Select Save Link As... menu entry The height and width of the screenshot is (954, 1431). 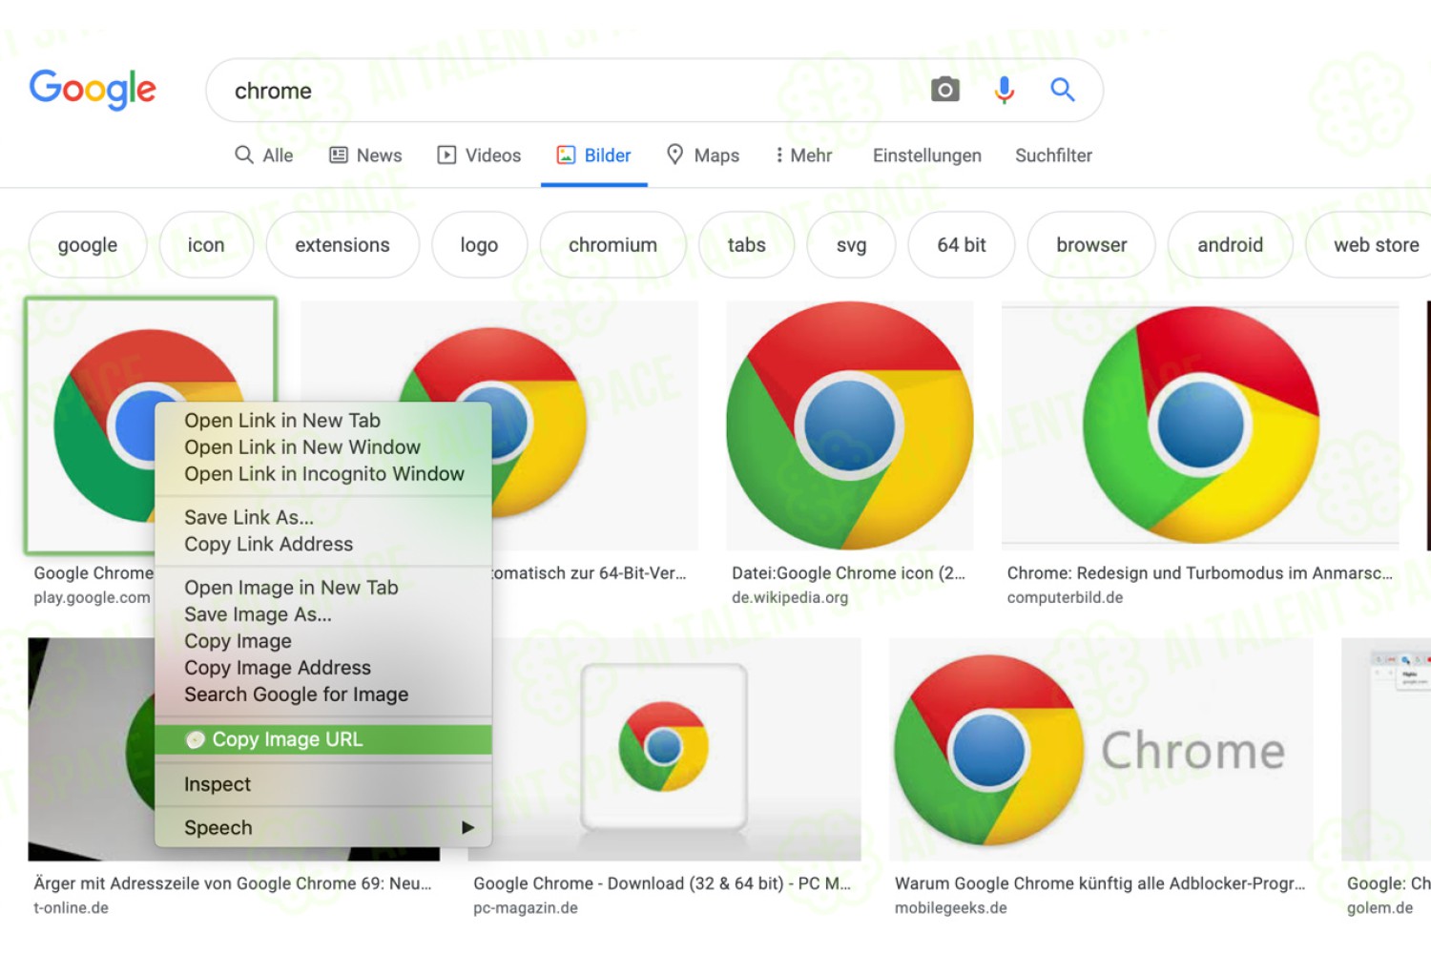[x=323, y=517]
